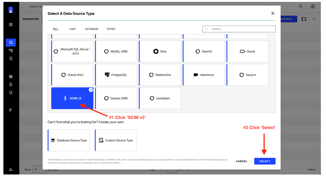Click the workdayhr card icon
The image size is (326, 178).
click(152, 98)
